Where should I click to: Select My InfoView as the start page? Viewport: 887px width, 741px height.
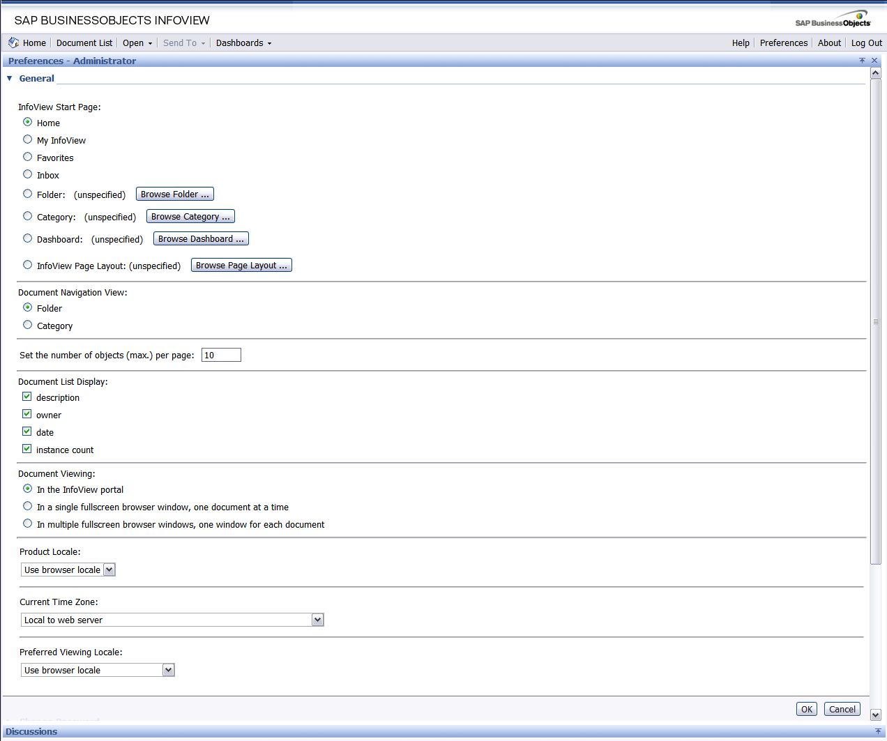28,139
